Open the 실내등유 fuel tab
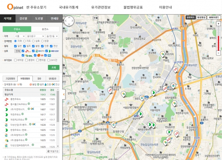The height and width of the screenshot is (160, 222). pyautogui.click(x=53, y=79)
